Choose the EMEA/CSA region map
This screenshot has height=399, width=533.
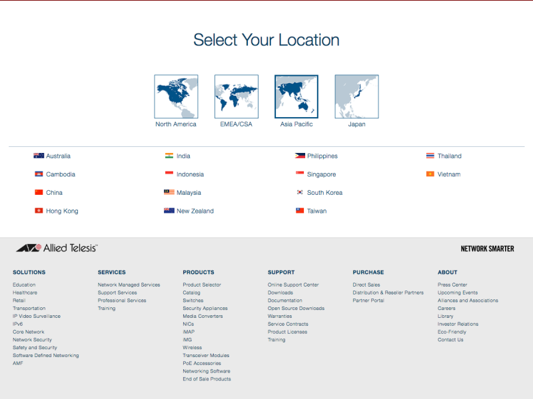point(236,96)
